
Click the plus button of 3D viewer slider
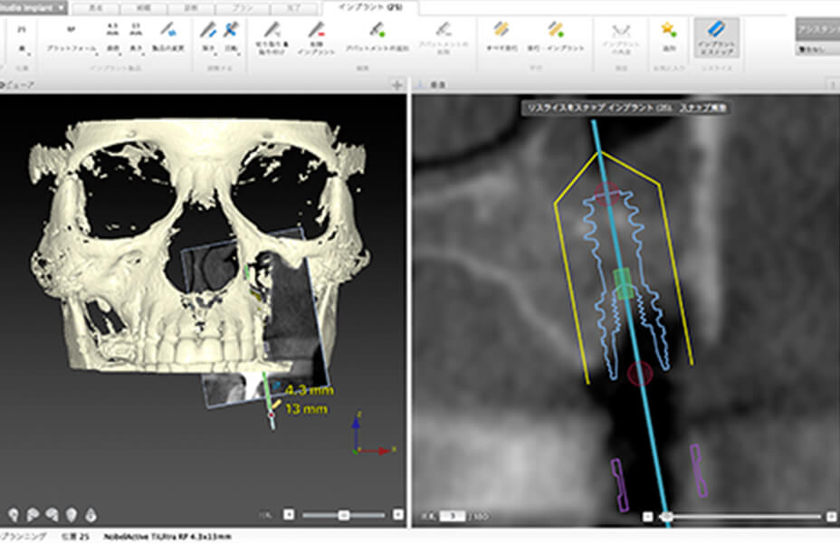(397, 515)
